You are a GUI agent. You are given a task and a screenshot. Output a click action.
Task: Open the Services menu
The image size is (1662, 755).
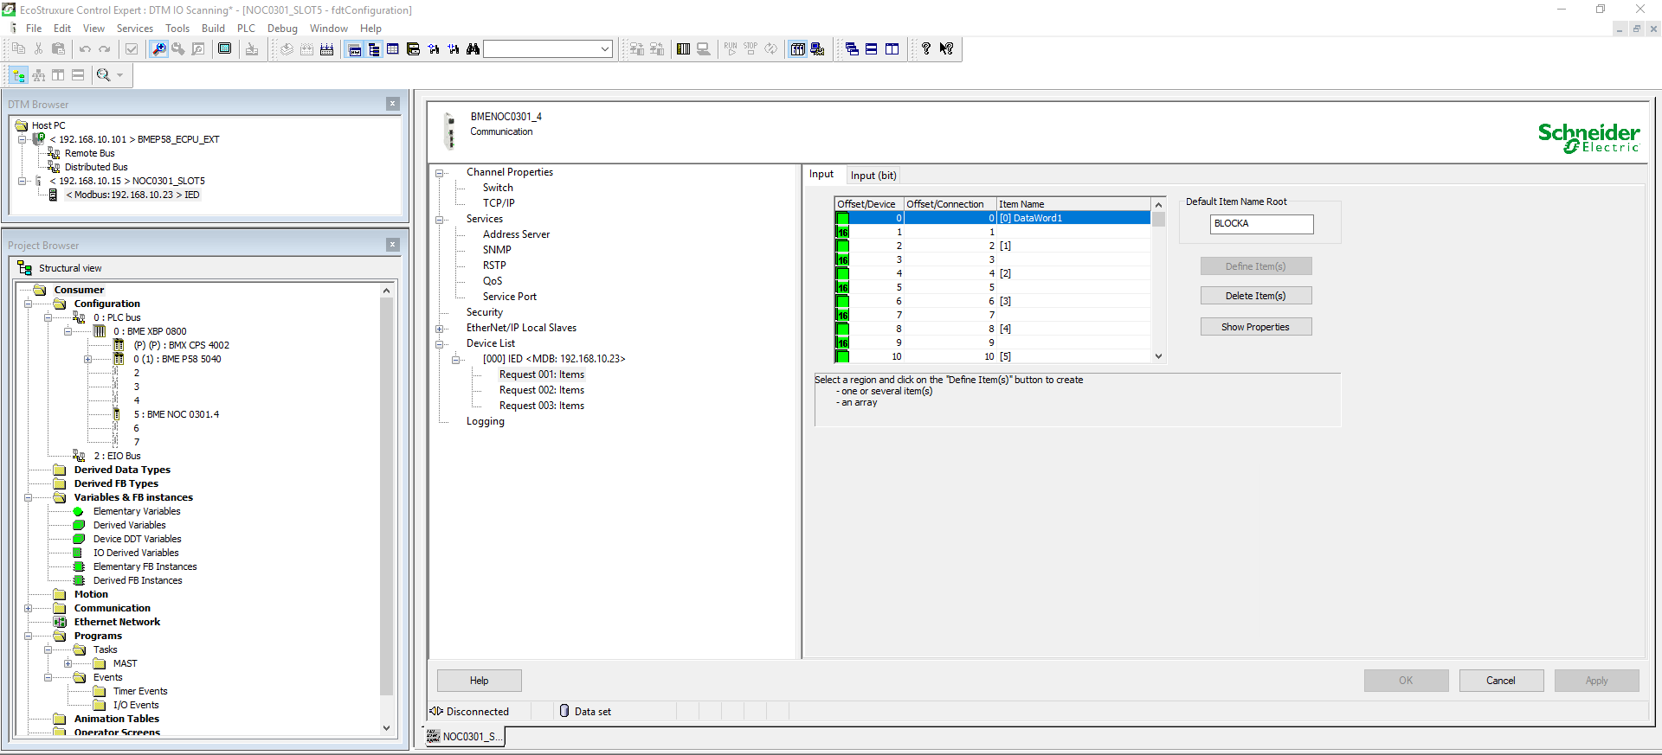coord(135,29)
